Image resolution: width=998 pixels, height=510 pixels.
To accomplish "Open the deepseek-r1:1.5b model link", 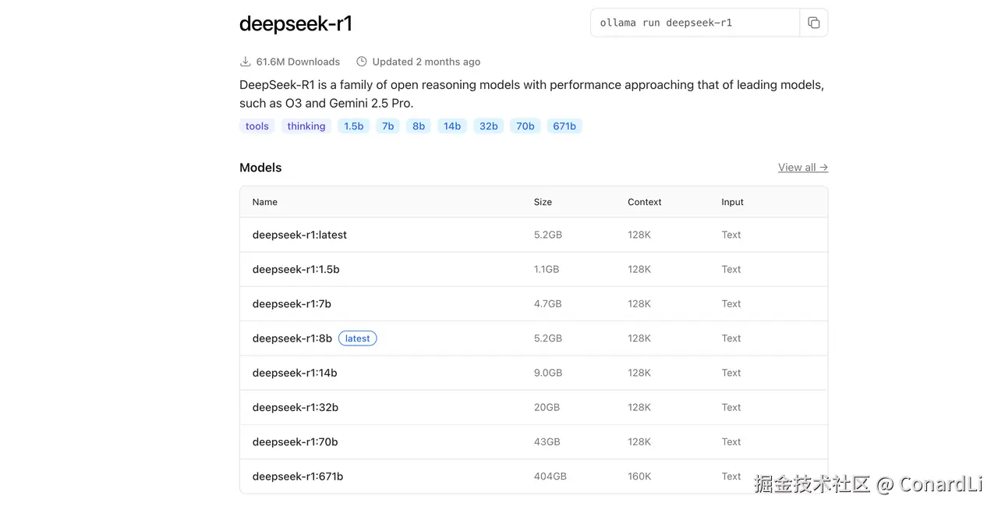I will point(296,269).
